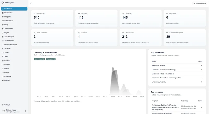Click the Settings gear icon

(x=3, y=105)
